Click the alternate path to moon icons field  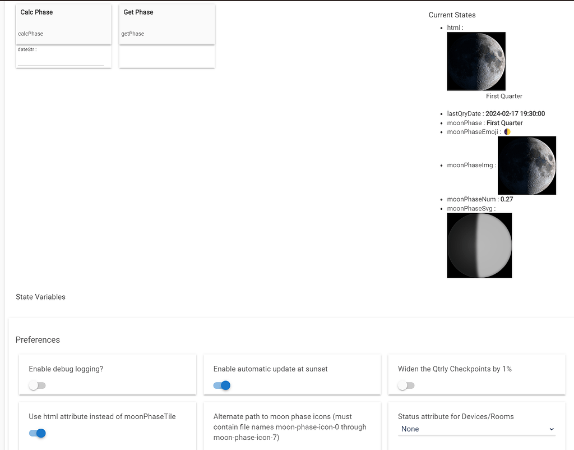coord(291,427)
